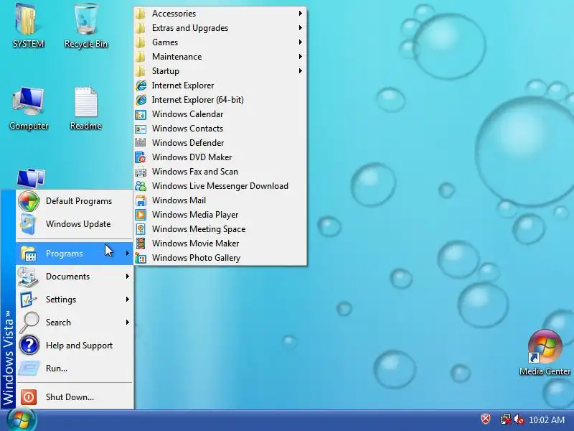Click the Shut Down... label

[70, 397]
